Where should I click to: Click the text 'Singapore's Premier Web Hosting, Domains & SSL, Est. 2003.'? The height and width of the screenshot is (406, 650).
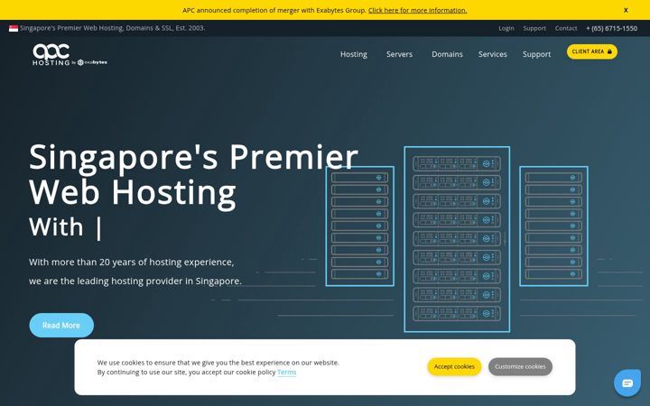point(112,28)
